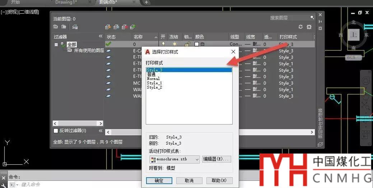Click the New Layer icon
The width and height of the screenshot is (373, 188).
108,27
